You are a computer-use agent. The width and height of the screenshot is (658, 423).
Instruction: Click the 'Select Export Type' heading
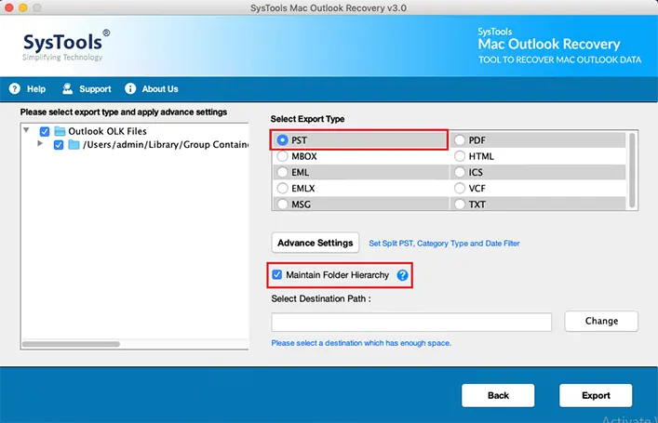308,119
